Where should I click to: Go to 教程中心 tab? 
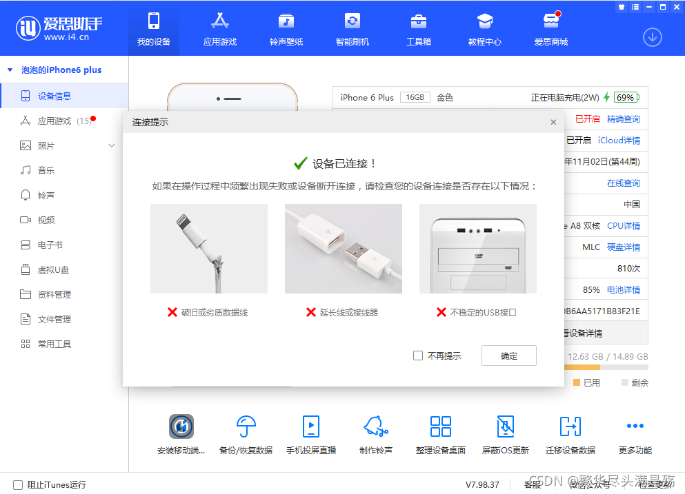(x=484, y=29)
